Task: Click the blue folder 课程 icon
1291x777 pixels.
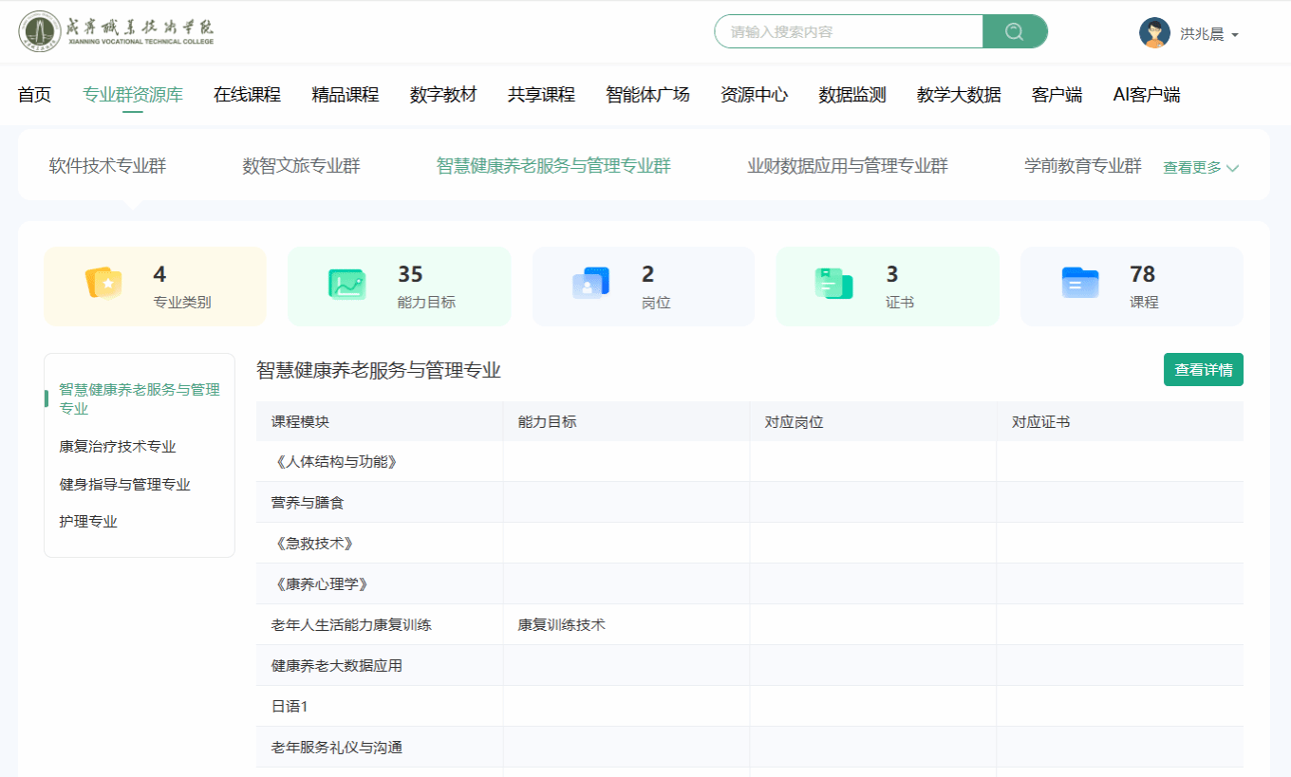Action: (x=1079, y=284)
